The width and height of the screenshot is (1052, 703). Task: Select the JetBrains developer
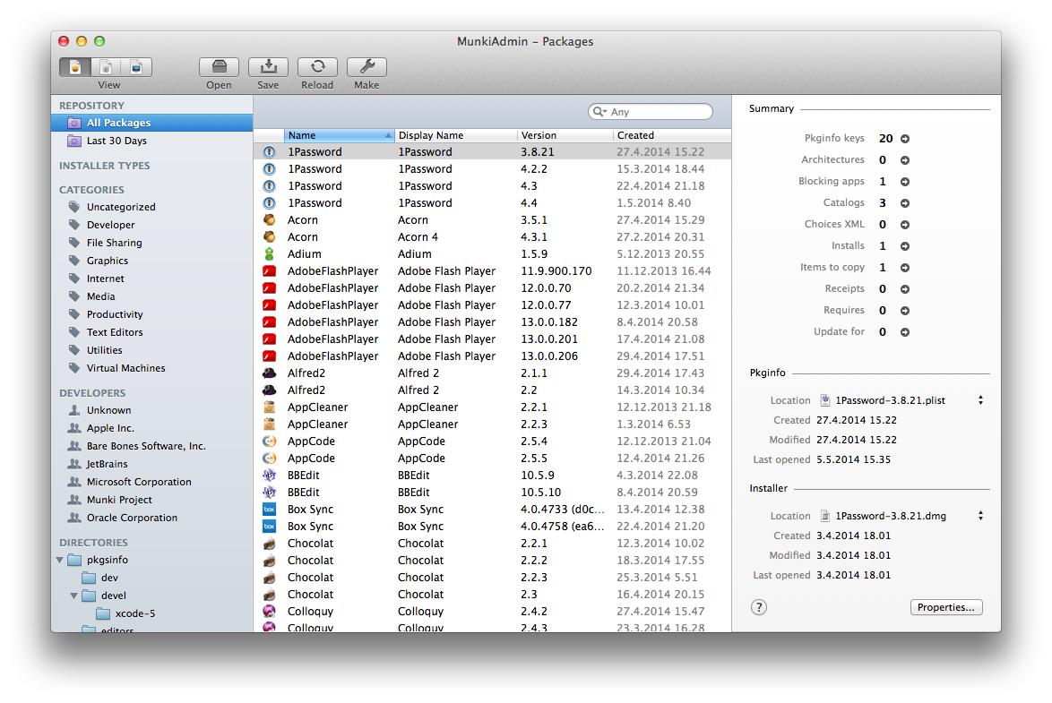(151, 464)
